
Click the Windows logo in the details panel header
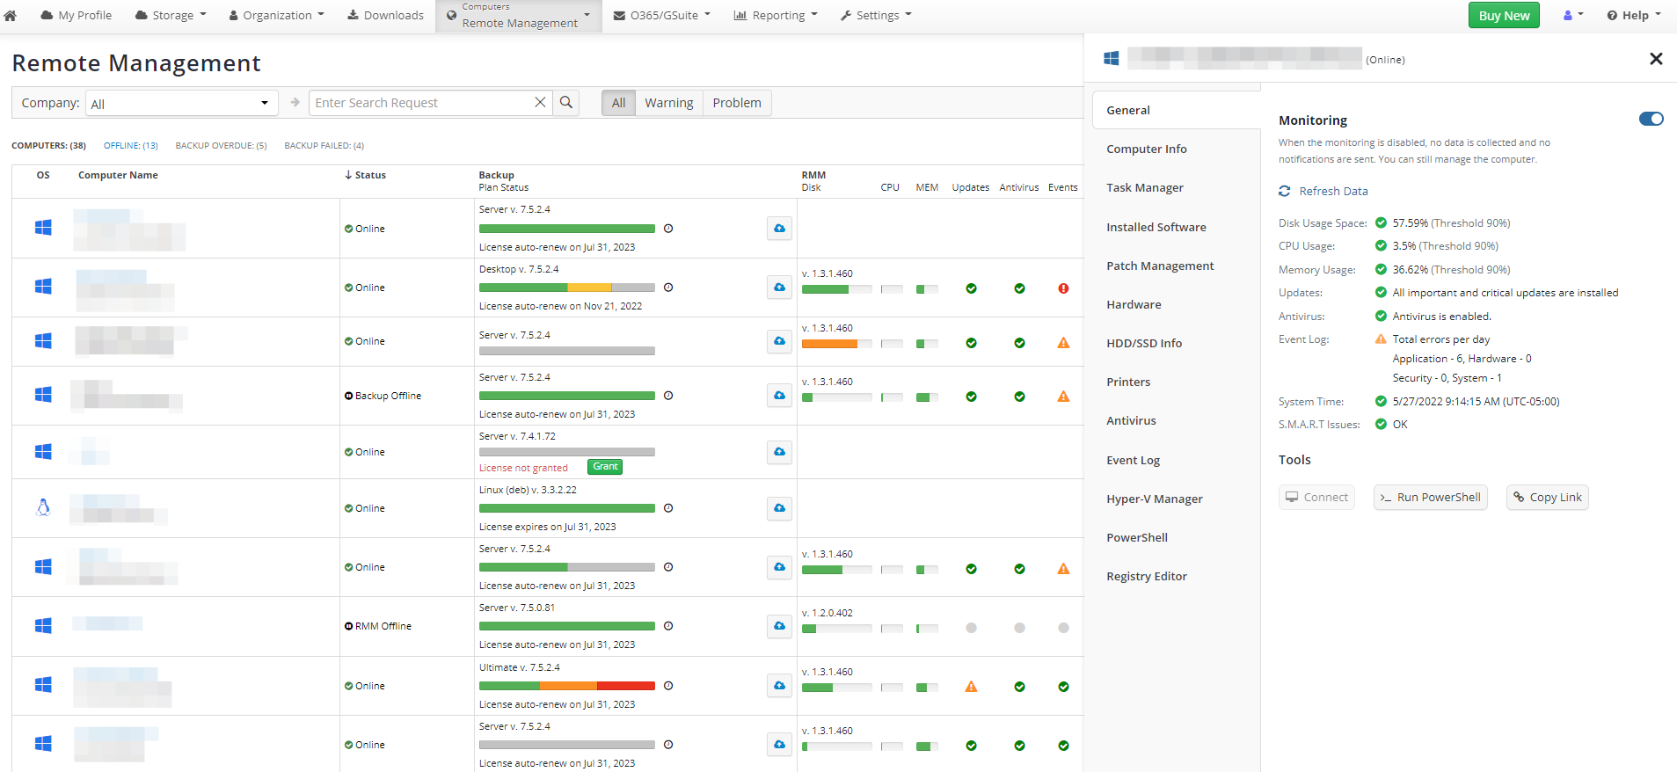click(1112, 58)
